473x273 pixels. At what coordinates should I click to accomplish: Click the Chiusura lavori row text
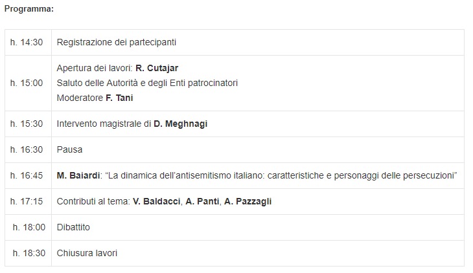click(87, 254)
